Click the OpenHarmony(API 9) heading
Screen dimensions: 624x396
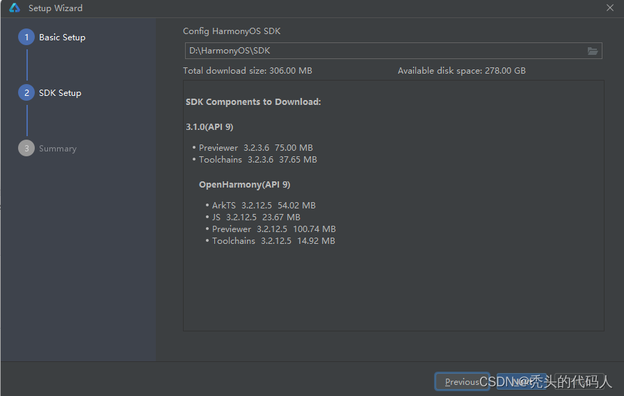pyautogui.click(x=244, y=185)
